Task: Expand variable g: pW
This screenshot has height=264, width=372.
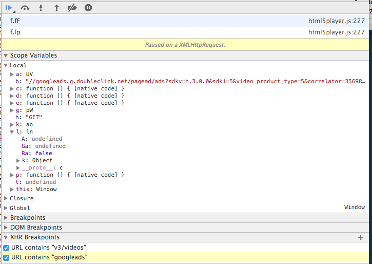Action: pyautogui.click(x=12, y=110)
